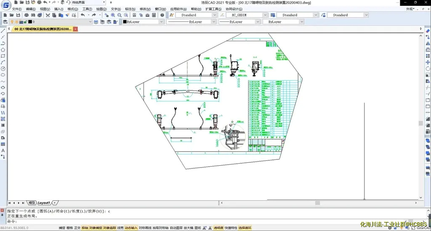Add a new layout with plus tab

point(55,203)
